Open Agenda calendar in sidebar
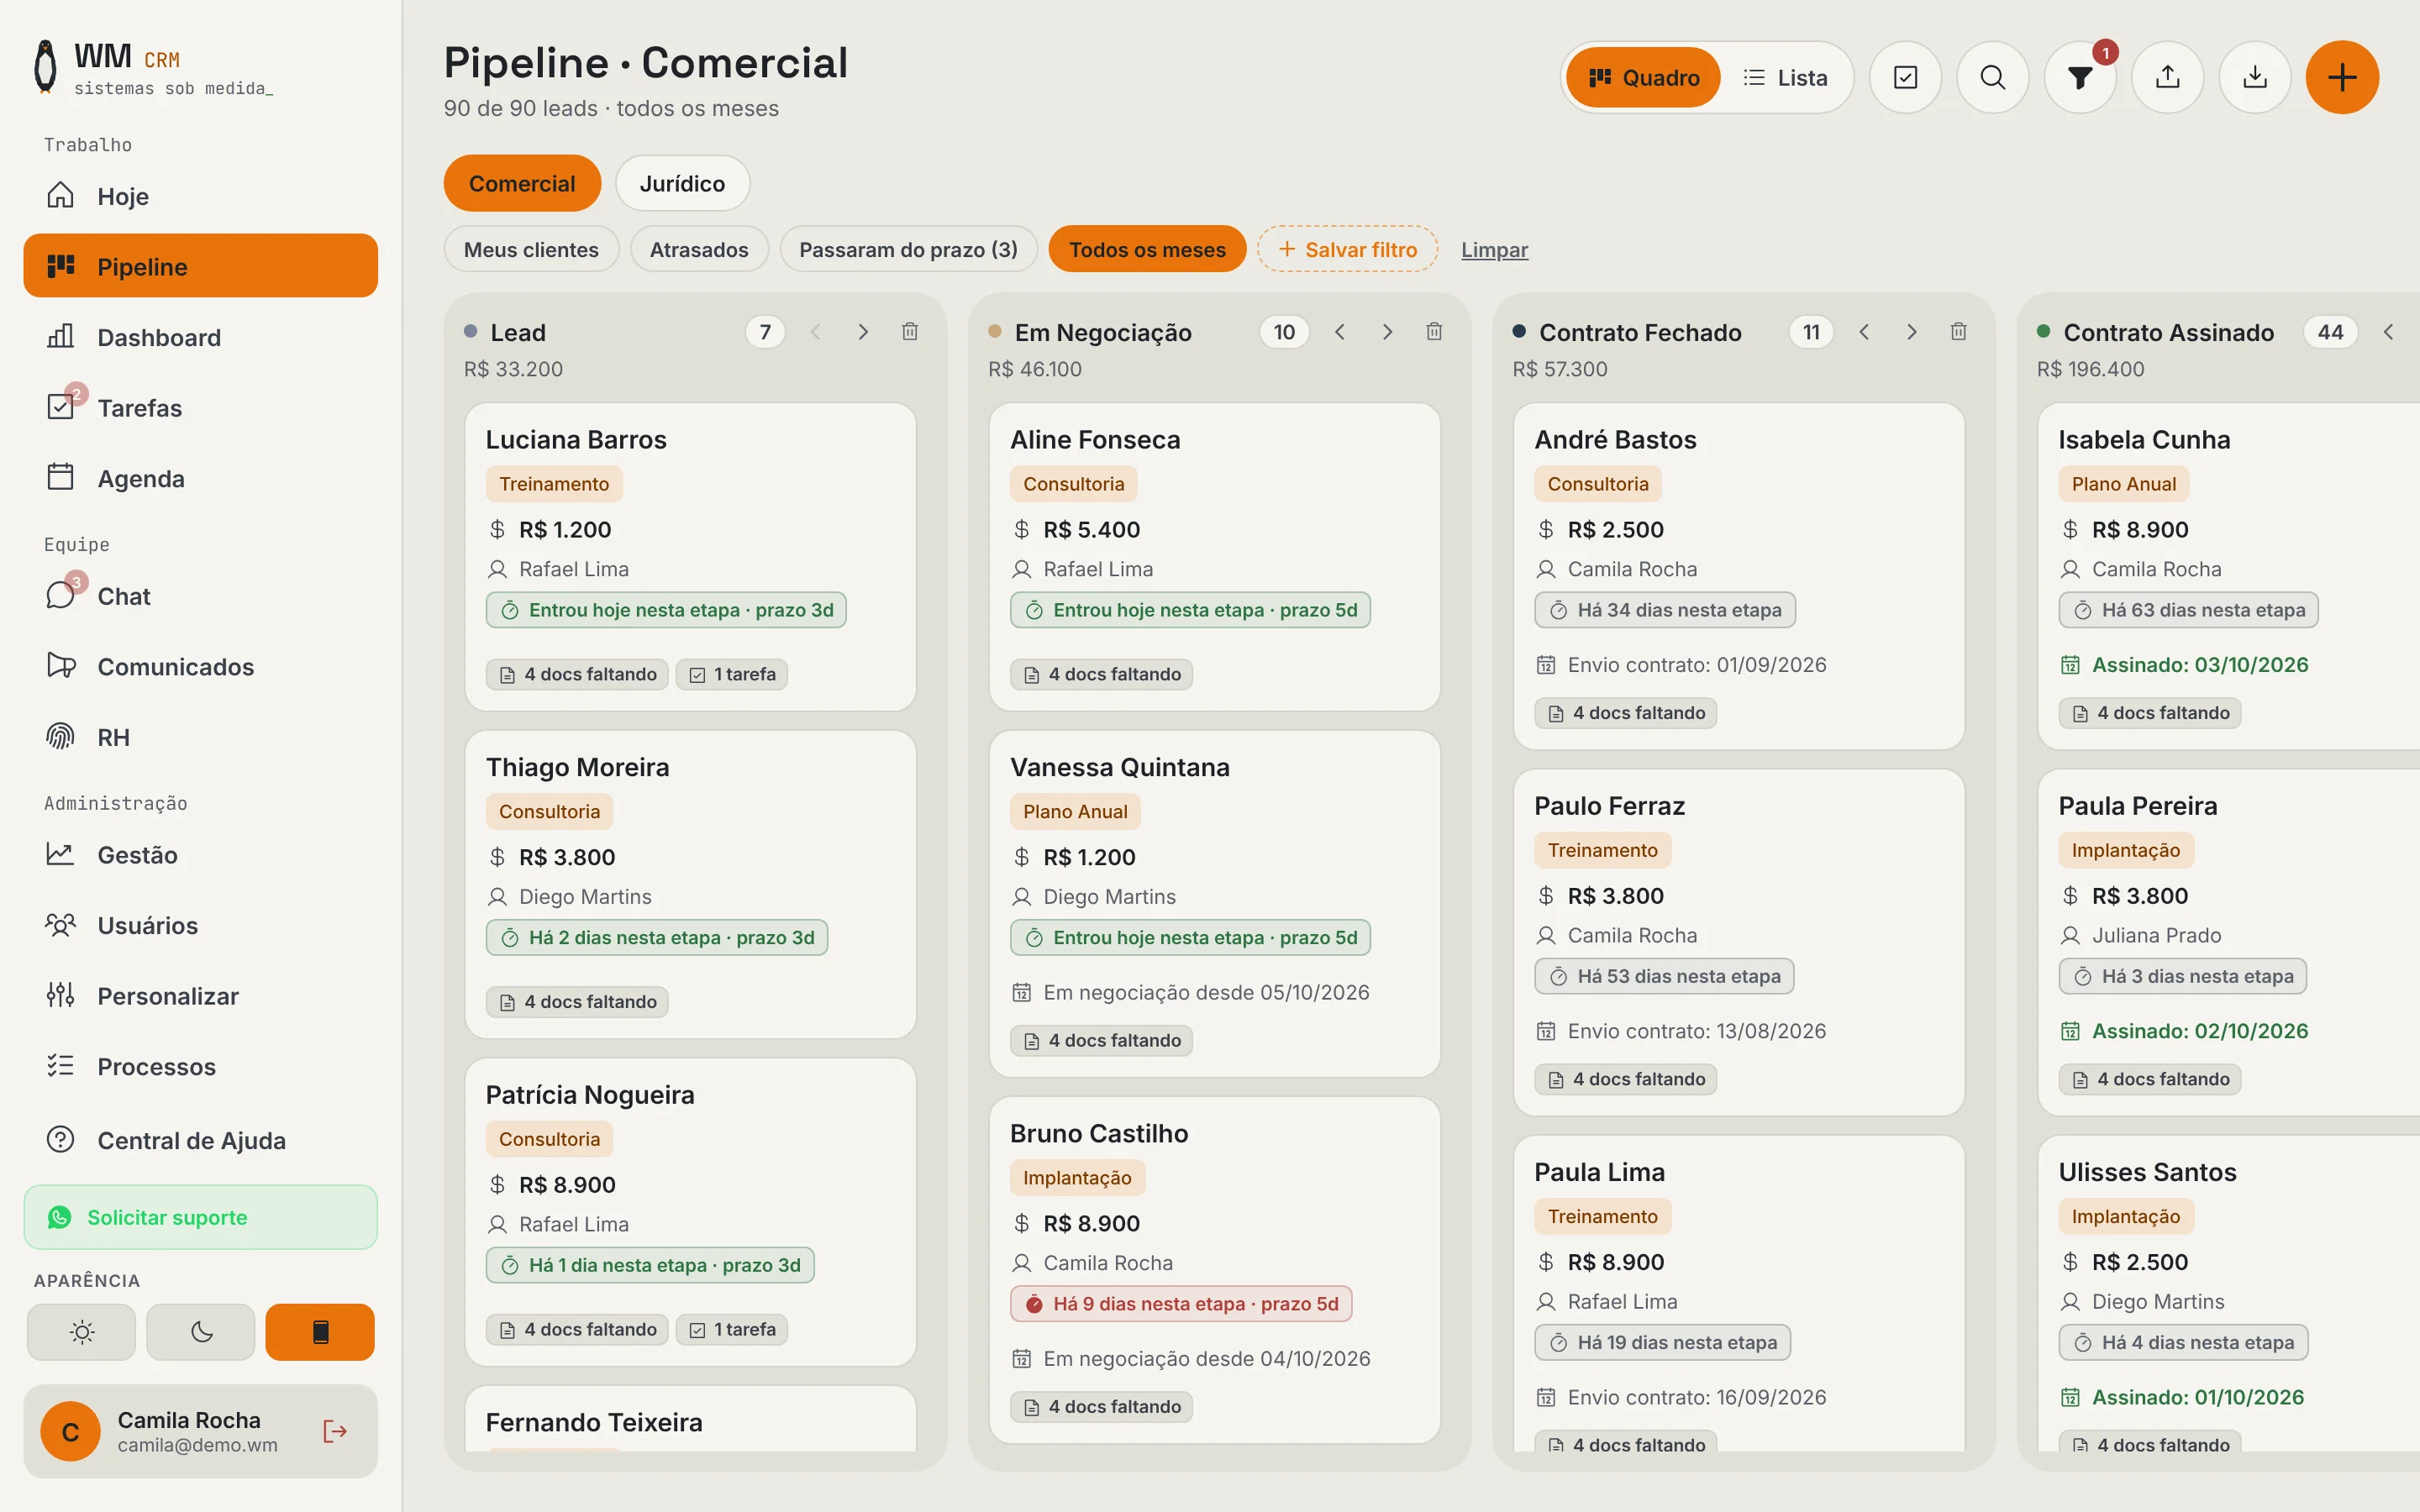 (x=201, y=478)
